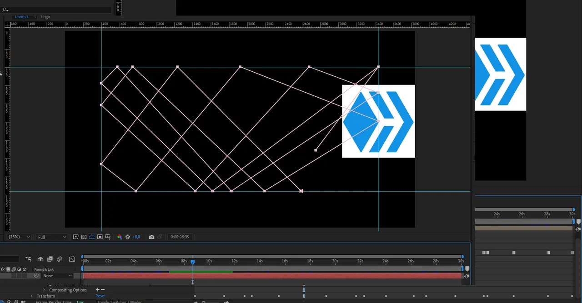Open the Fast Previews icon
This screenshot has height=303, width=582.
[x=76, y=237]
